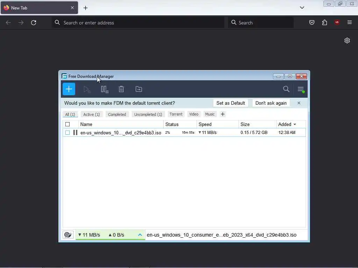The image size is (358, 268).
Task: Click Set as Default button
Action: point(231,103)
